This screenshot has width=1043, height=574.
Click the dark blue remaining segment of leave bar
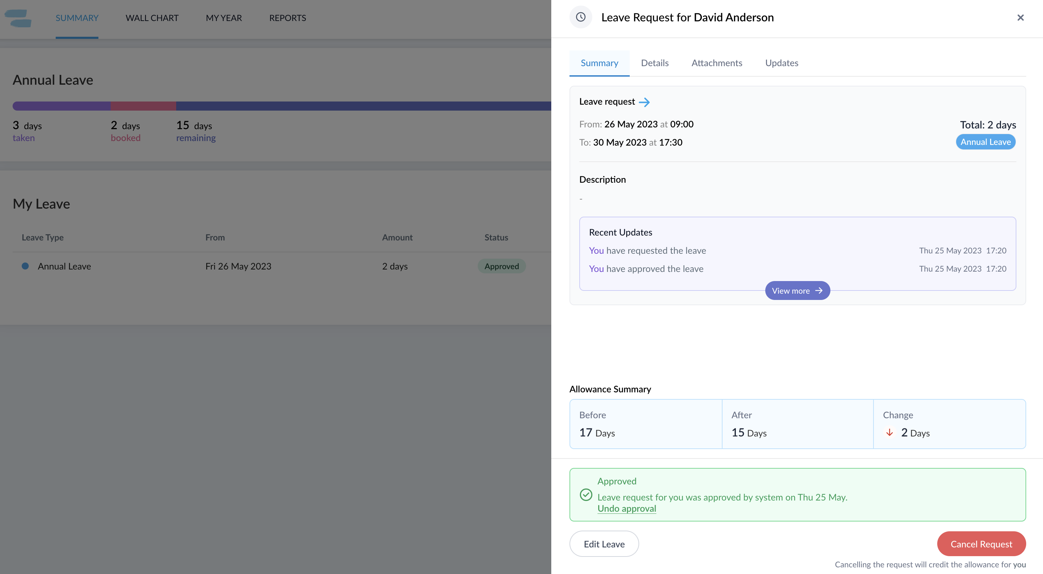(364, 106)
